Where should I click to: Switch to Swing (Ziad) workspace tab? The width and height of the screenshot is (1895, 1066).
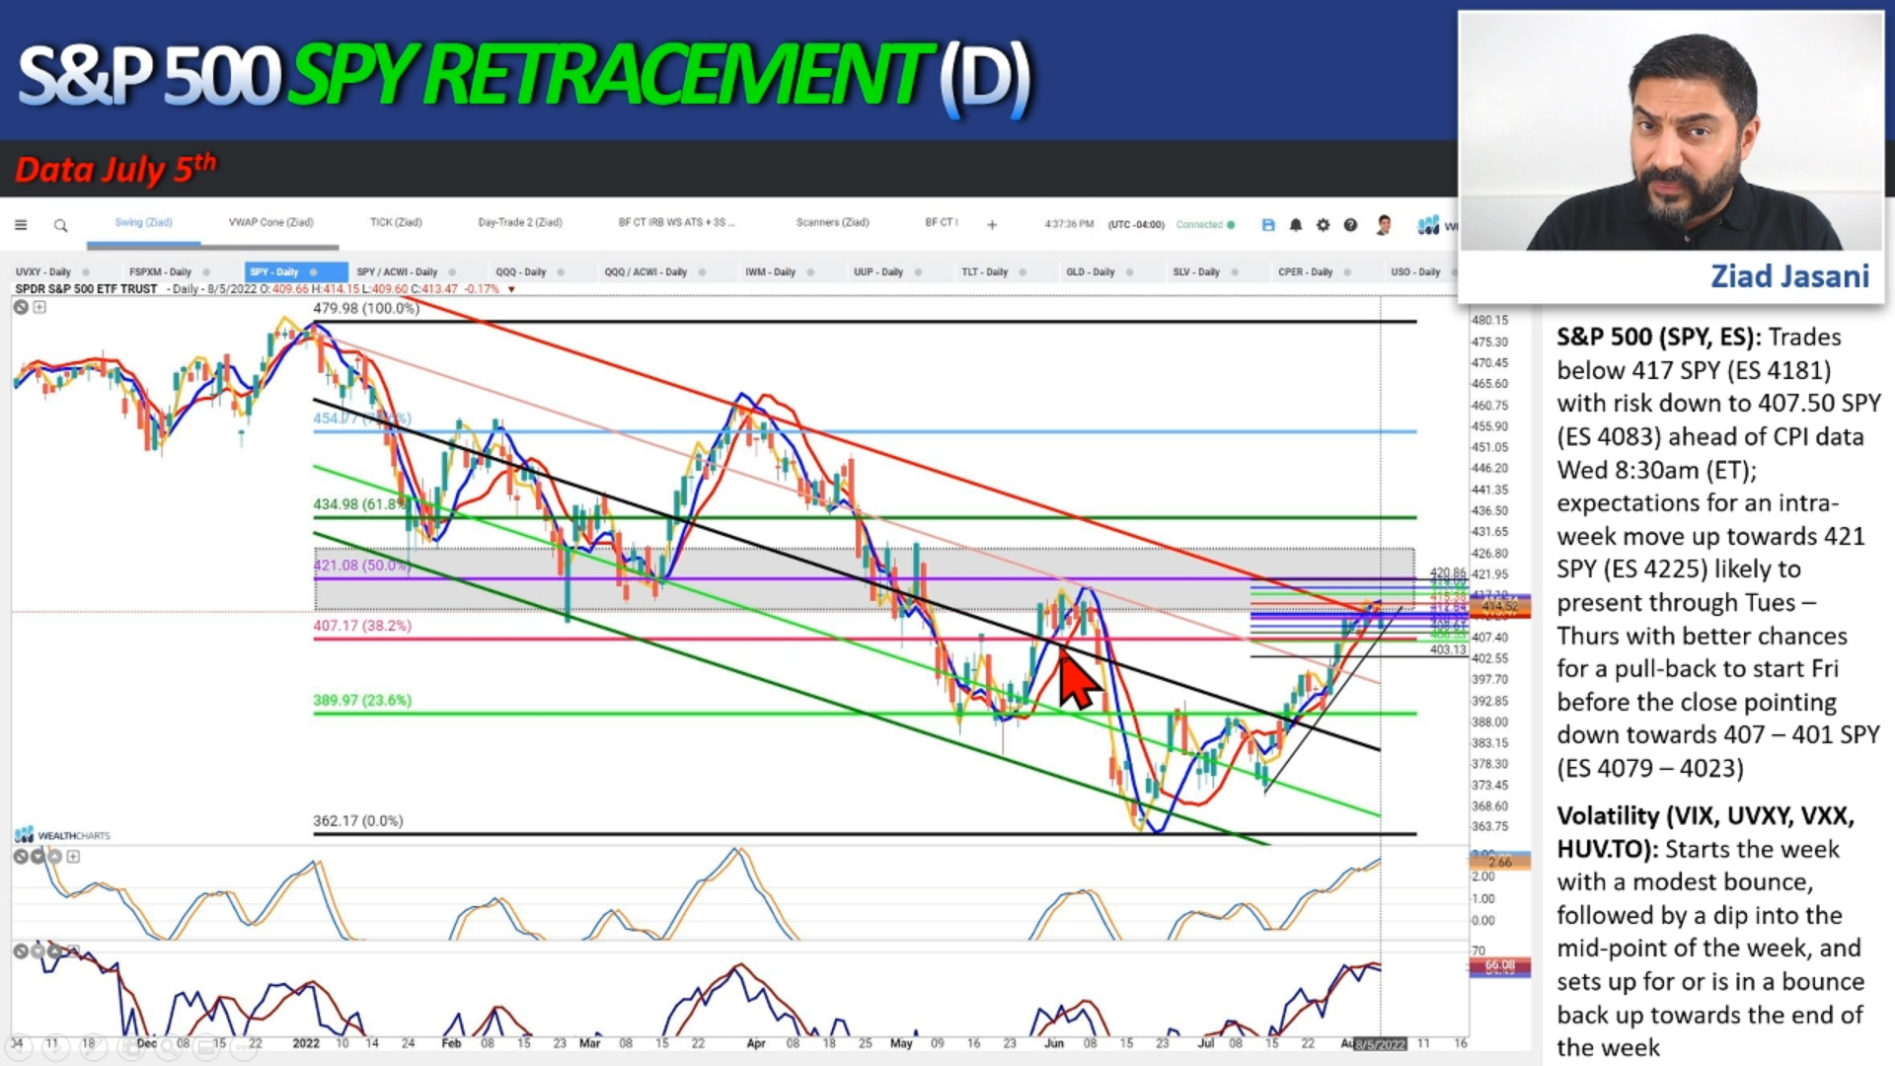[x=144, y=223]
